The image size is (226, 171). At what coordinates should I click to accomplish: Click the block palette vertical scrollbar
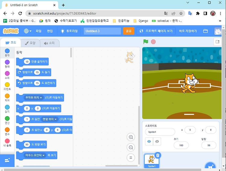(71, 52)
